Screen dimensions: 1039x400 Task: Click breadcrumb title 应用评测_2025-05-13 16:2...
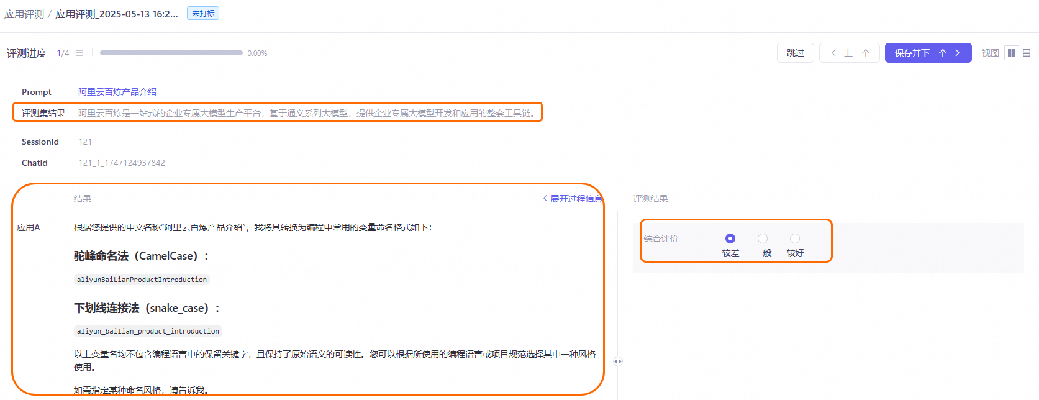pos(117,14)
